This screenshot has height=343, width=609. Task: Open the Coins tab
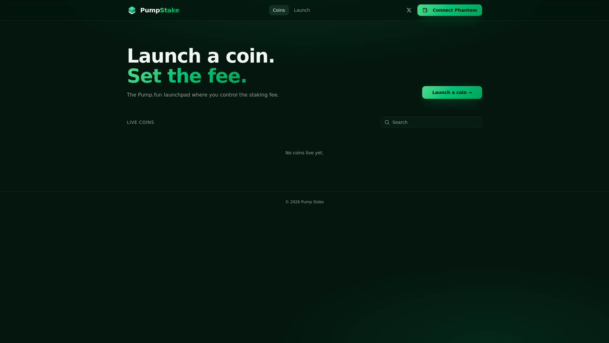click(279, 10)
